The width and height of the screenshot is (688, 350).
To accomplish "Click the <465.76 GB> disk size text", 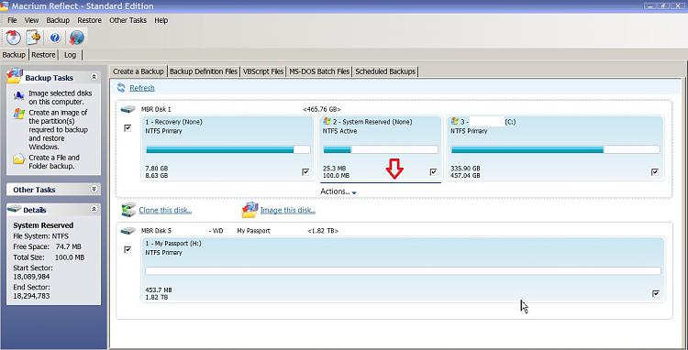I will 322,109.
